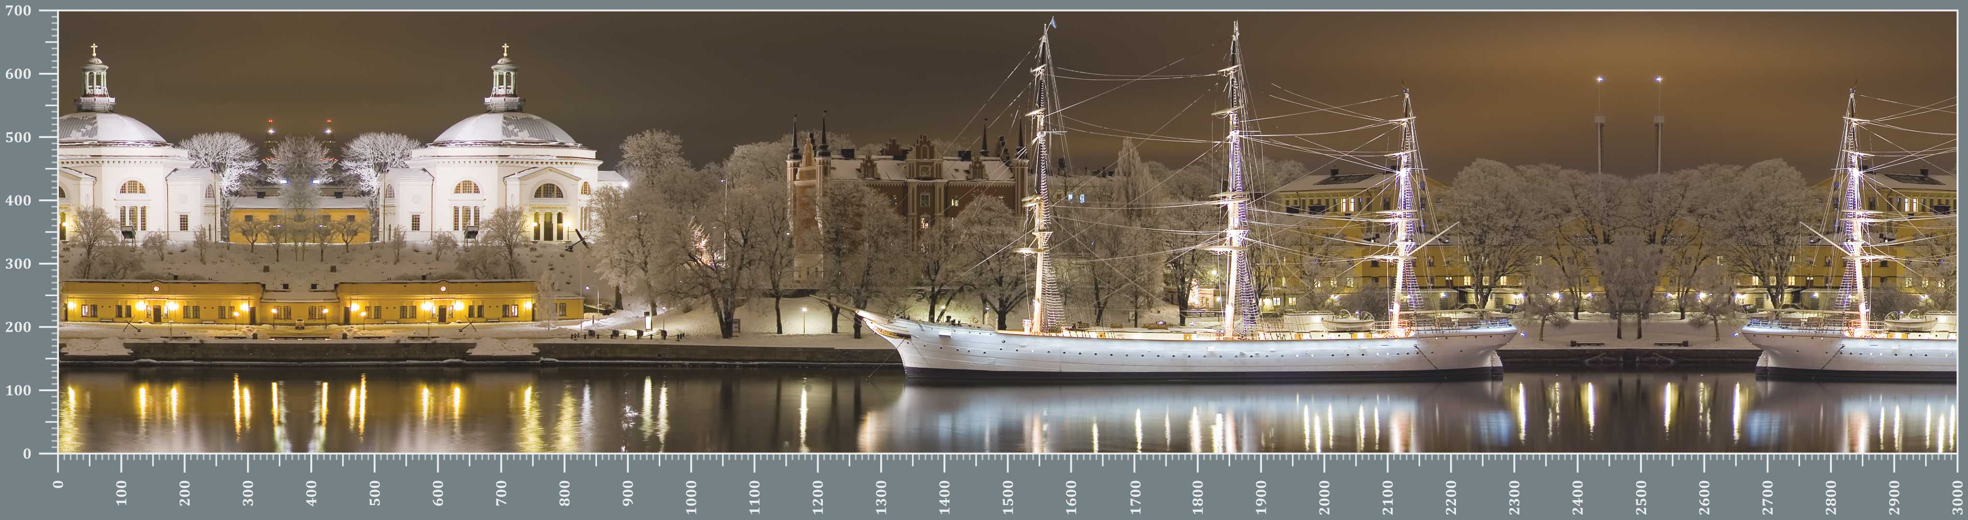Select the 3000 ruler label
The image size is (1968, 520).
[x=1957, y=498]
